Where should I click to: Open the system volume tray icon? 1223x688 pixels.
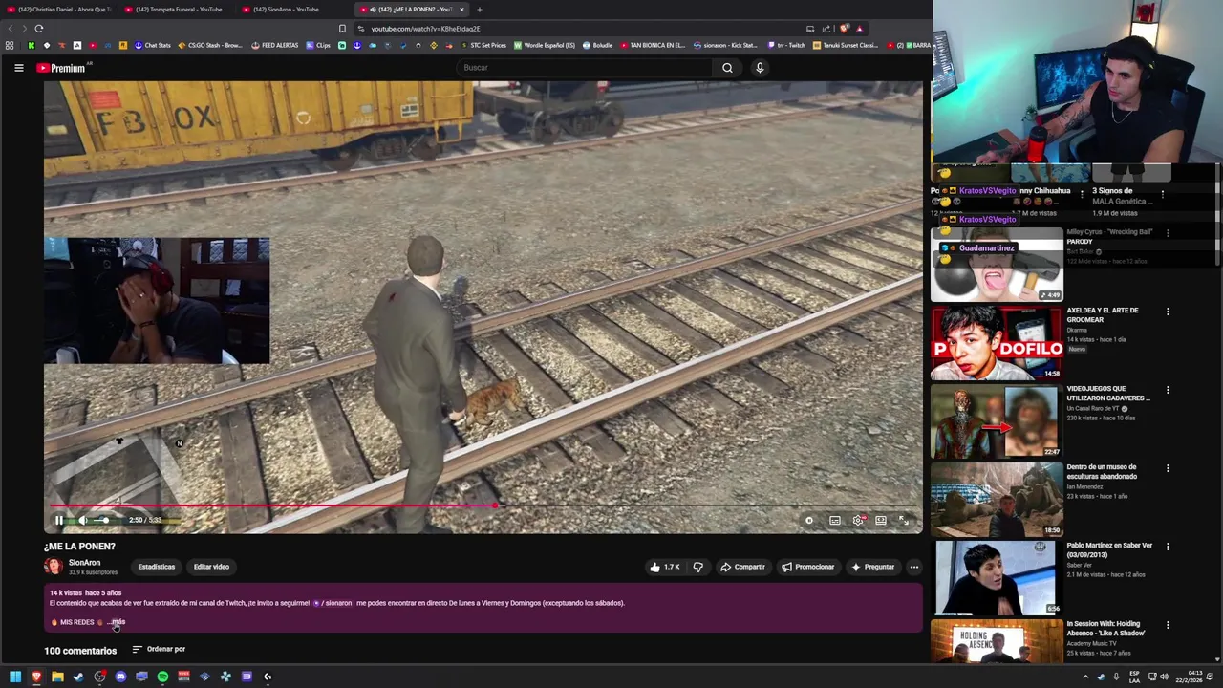(1164, 677)
